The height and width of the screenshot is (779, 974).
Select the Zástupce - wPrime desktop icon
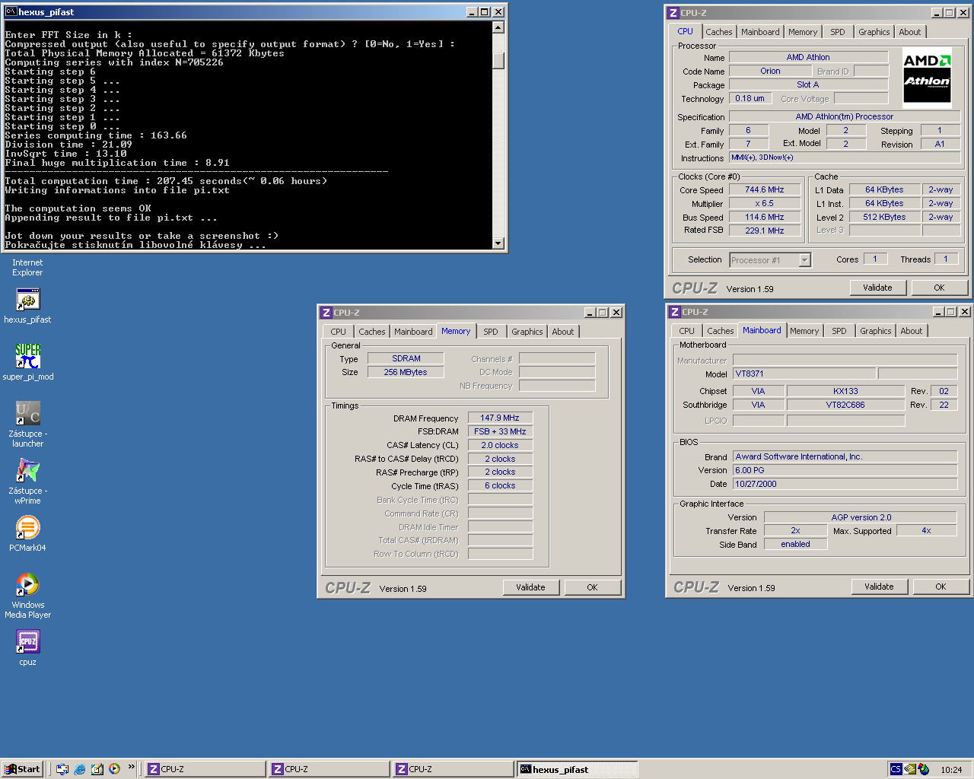27,480
